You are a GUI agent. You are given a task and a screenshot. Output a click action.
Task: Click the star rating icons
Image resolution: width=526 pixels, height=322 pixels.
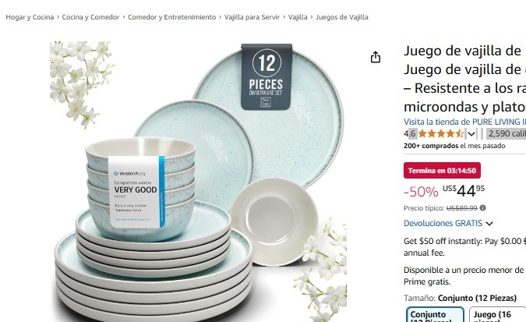click(x=441, y=133)
